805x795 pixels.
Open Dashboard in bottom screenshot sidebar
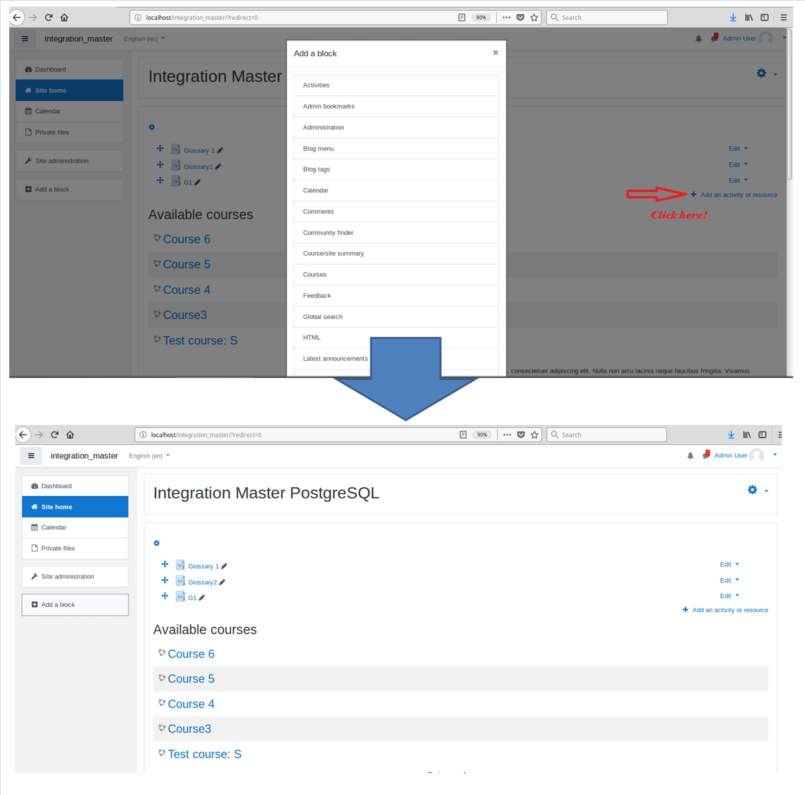coord(75,486)
